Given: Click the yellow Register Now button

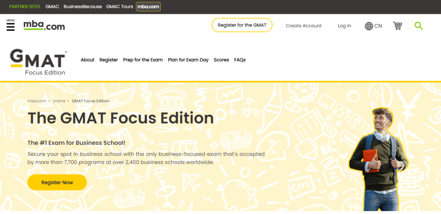Looking at the screenshot, I should click(57, 183).
